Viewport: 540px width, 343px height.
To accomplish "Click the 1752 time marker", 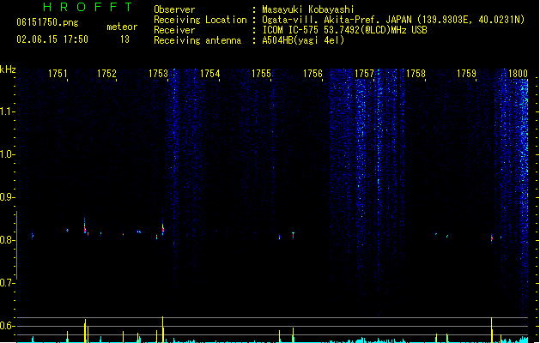I will [106, 74].
